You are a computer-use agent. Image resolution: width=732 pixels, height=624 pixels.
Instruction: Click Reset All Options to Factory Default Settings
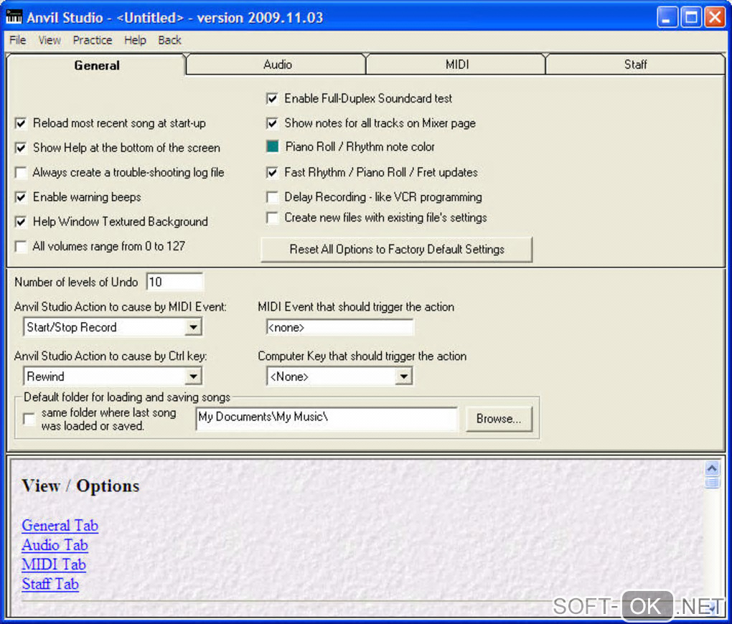pos(396,249)
